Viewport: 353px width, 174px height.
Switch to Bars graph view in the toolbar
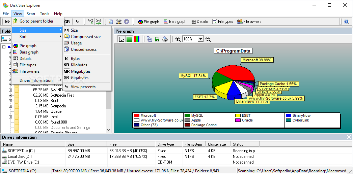(x=175, y=22)
